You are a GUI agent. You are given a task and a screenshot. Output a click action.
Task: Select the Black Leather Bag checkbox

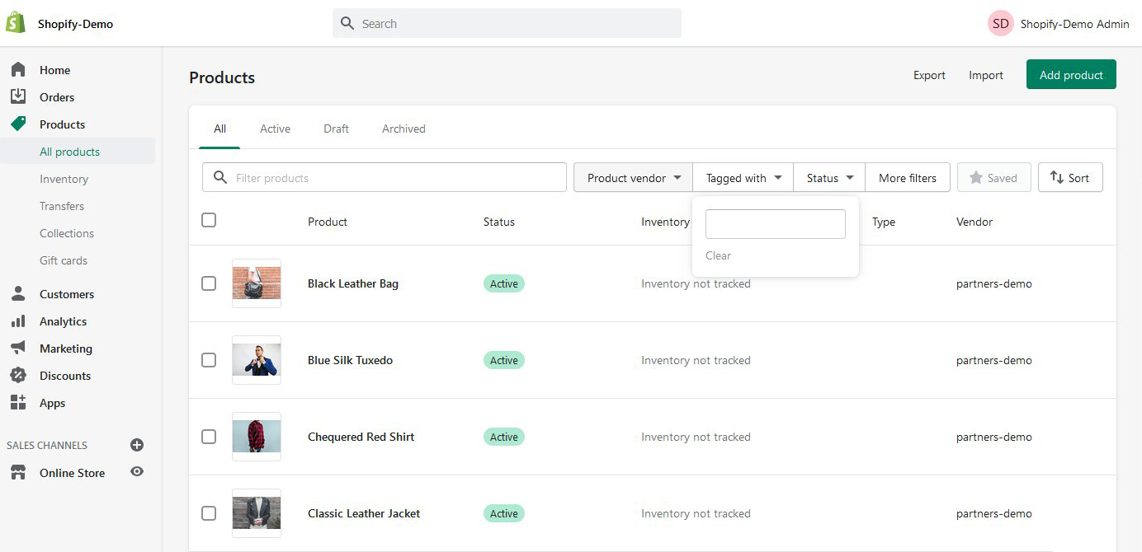click(x=209, y=283)
